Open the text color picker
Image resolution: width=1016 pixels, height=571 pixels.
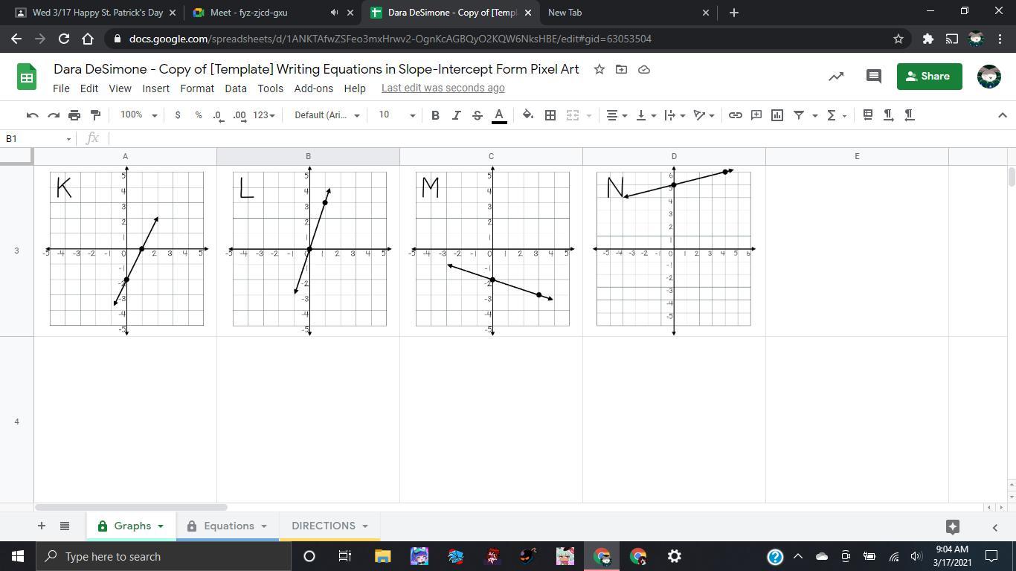coord(499,115)
